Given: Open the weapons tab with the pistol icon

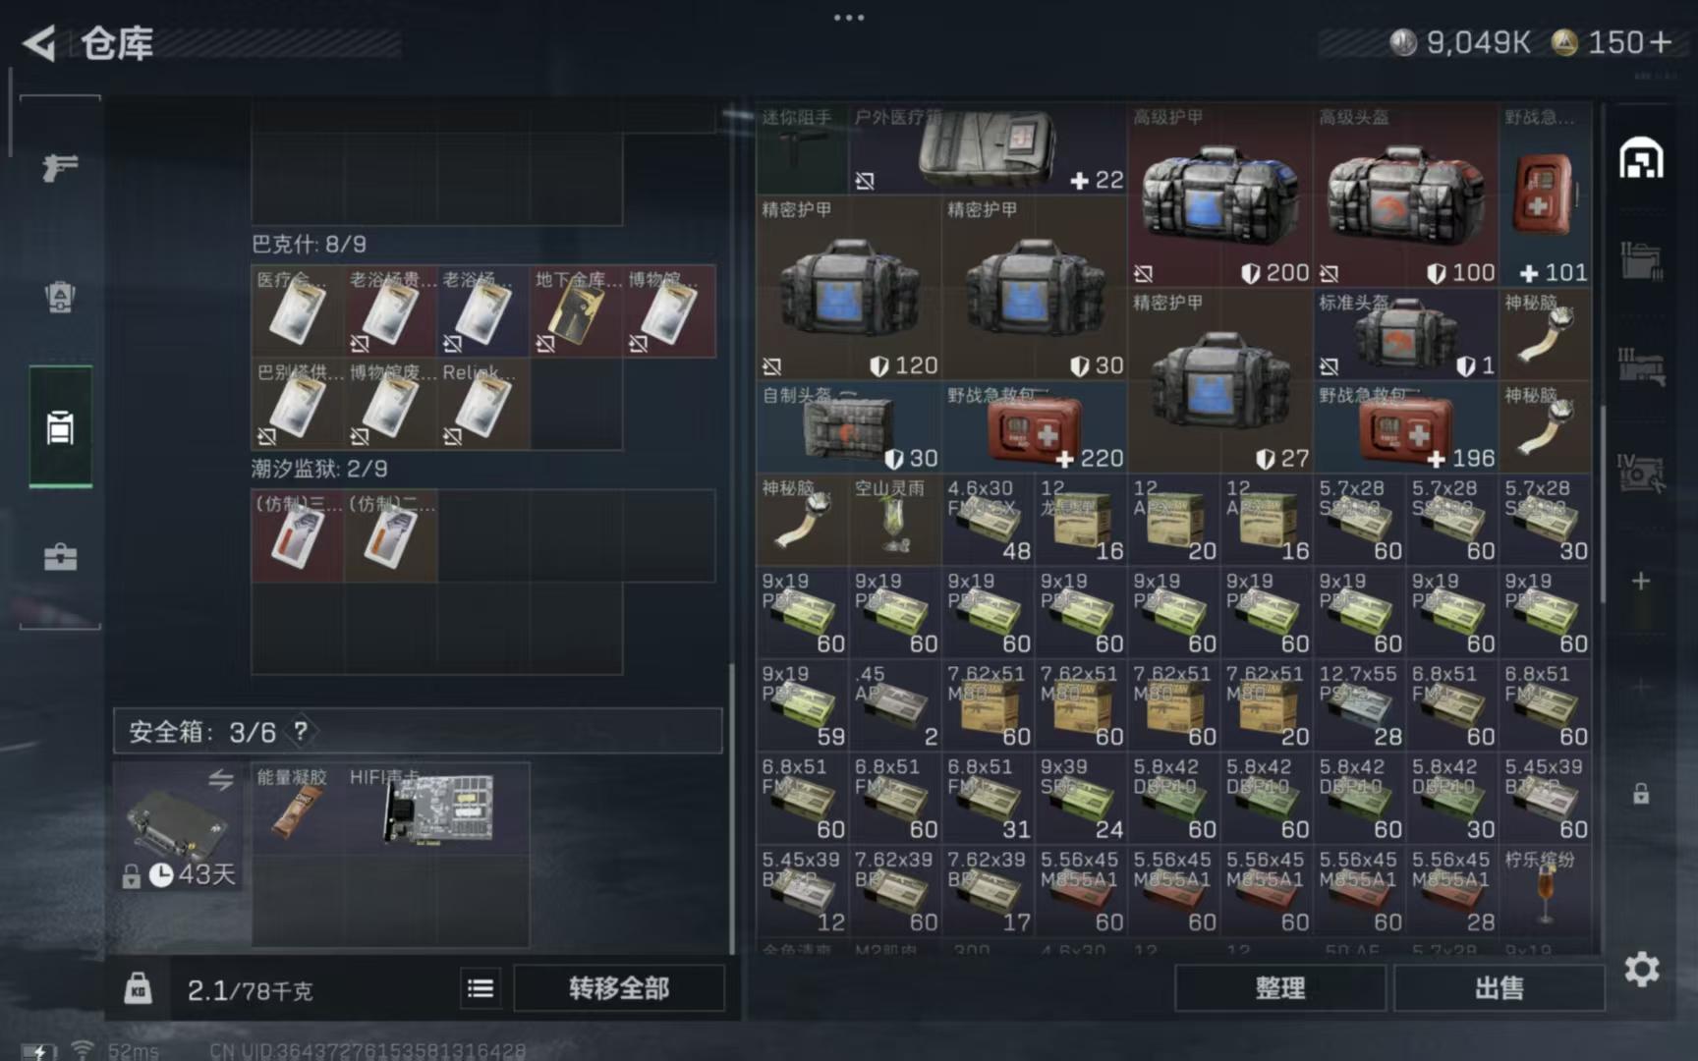Looking at the screenshot, I should pos(60,168).
